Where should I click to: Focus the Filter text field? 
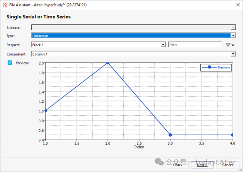pos(194,45)
